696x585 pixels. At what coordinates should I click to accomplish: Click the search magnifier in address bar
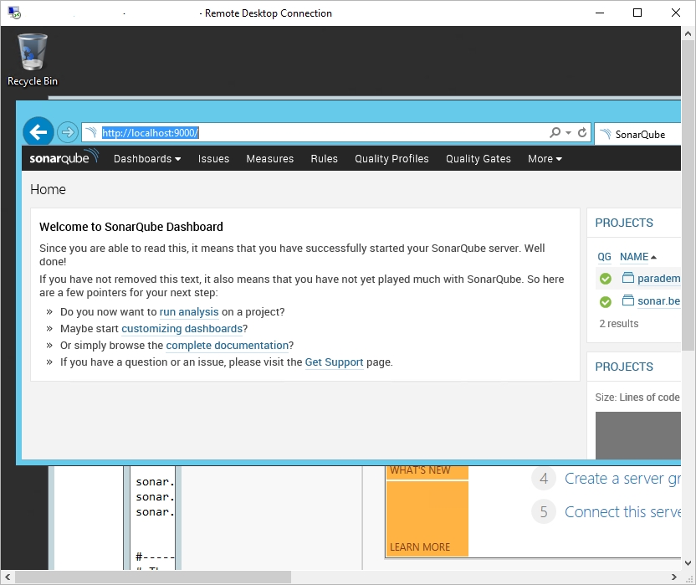pyautogui.click(x=555, y=132)
